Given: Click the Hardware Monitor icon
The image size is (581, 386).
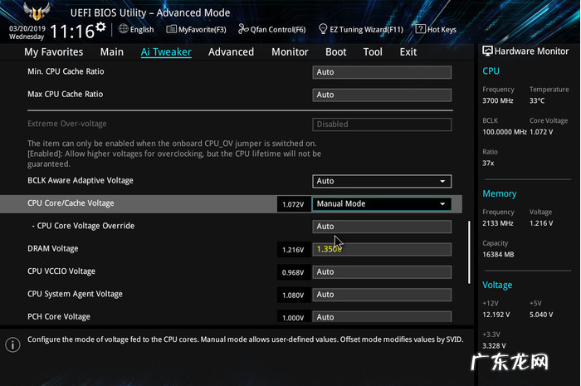Looking at the screenshot, I should coord(487,51).
